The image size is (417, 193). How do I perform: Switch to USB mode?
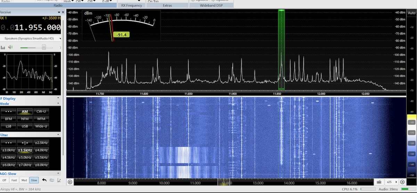(25, 126)
